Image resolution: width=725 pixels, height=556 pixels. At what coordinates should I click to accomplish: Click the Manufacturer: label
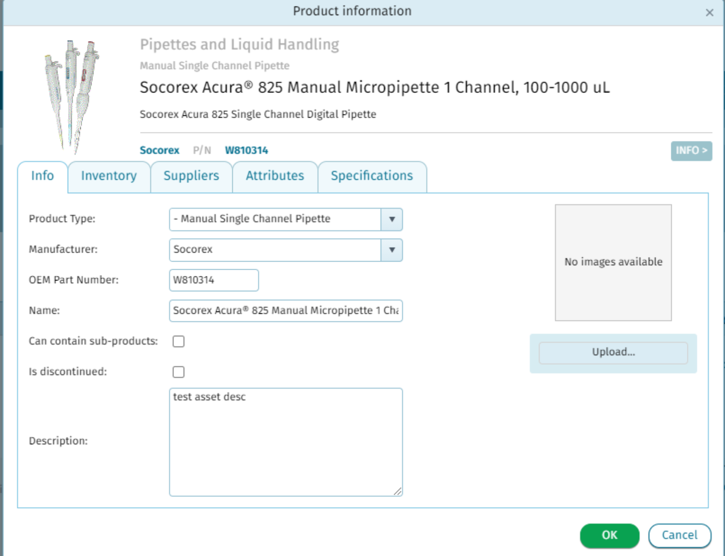[63, 249]
